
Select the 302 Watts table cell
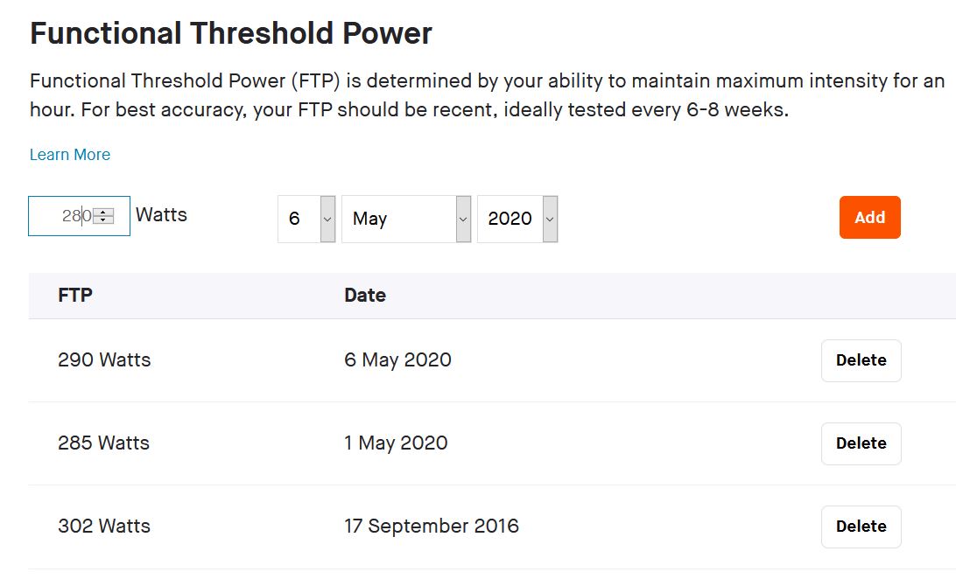tap(104, 527)
